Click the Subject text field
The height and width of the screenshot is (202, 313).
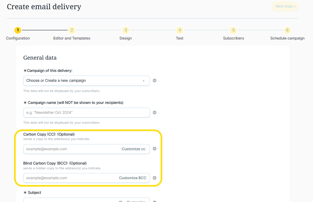pos(68,200)
